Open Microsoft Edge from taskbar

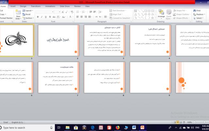(92, 128)
